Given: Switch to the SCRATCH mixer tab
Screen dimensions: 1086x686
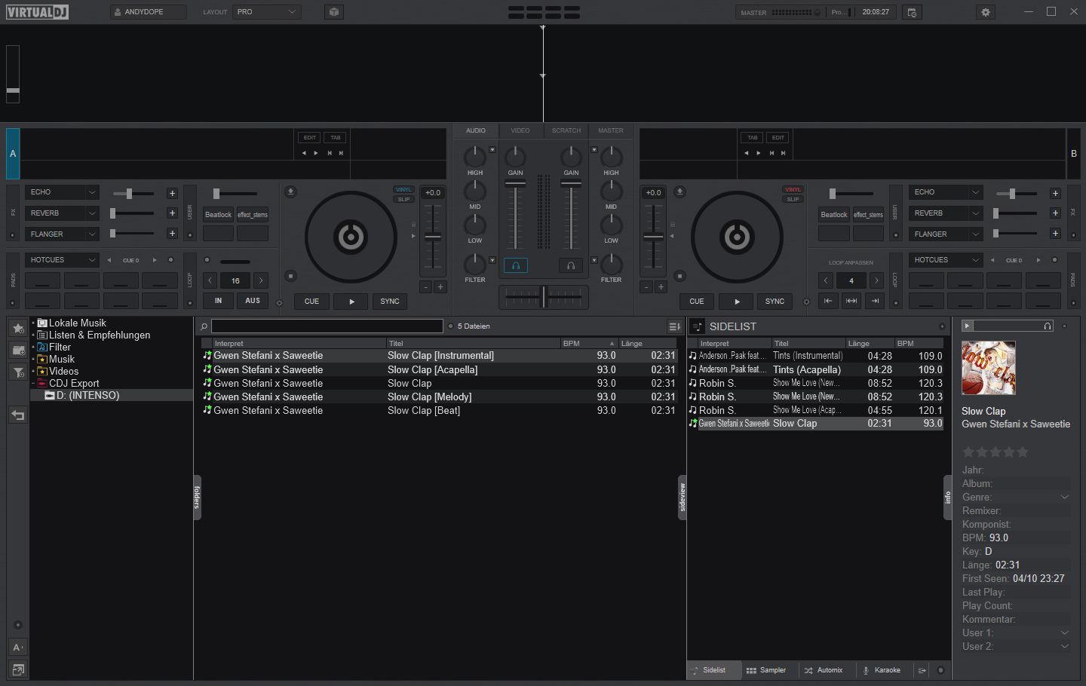Looking at the screenshot, I should (x=566, y=130).
